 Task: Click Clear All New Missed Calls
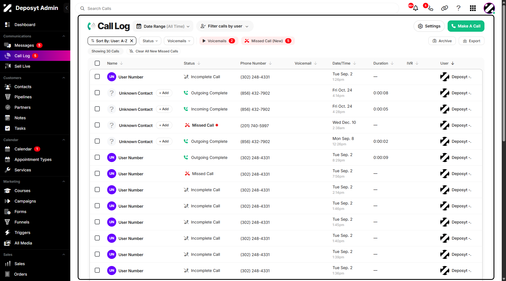pyautogui.click(x=154, y=51)
